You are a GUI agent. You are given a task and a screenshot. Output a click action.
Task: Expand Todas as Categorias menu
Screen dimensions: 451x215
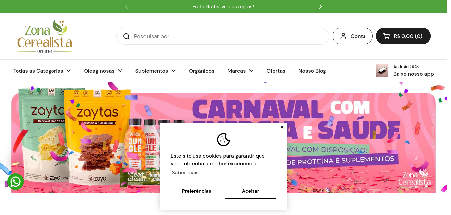tap(42, 71)
